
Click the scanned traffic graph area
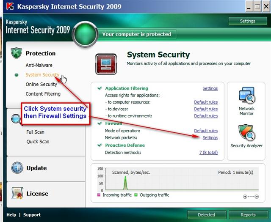point(182,178)
